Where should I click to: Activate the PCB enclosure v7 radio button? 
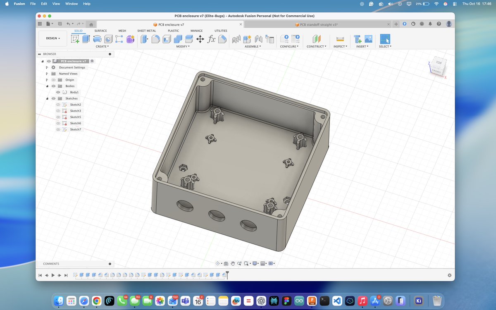(92, 61)
